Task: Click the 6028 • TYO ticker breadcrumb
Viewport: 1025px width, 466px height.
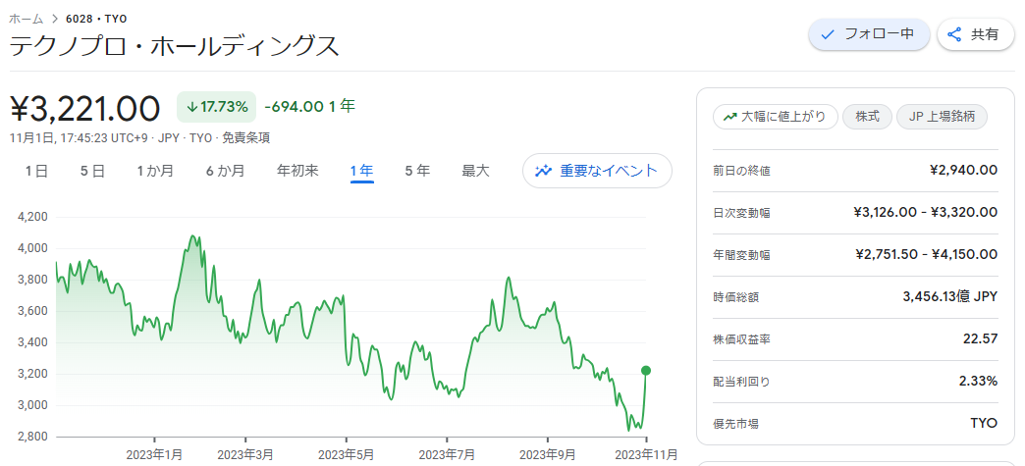Action: [x=97, y=19]
